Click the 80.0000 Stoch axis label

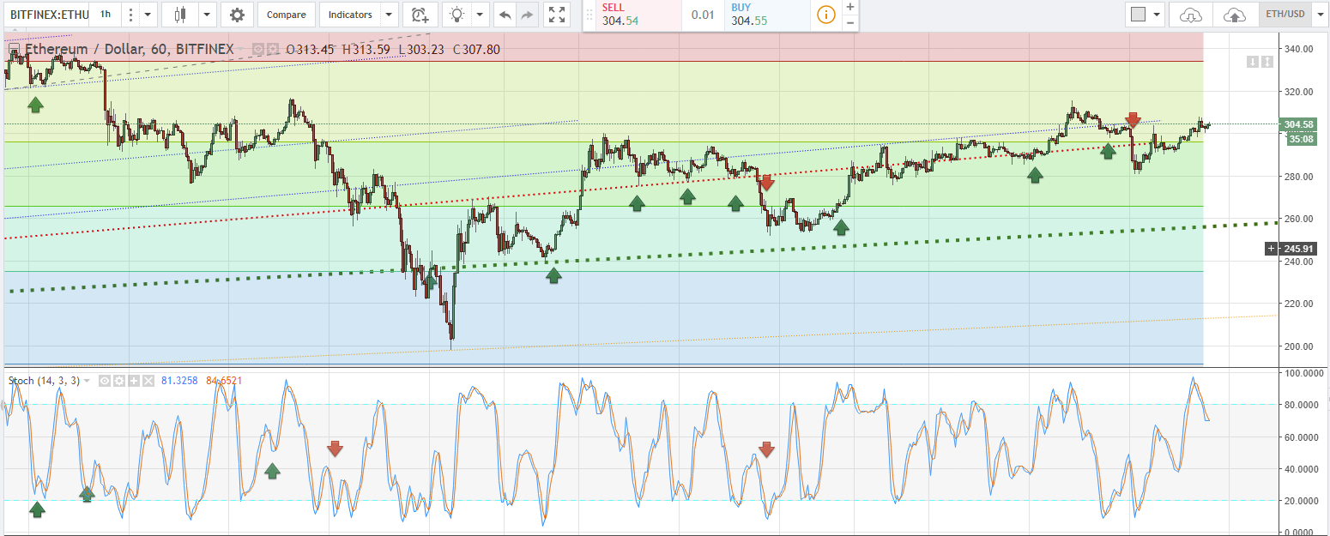(1303, 405)
